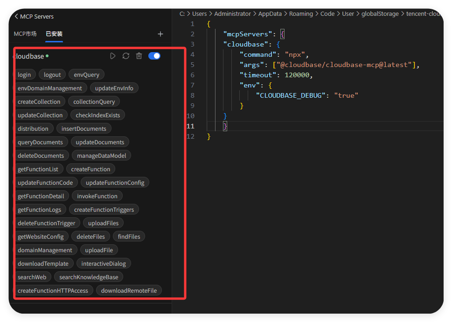This screenshot has width=452, height=322.
Task: Click the login tool tag
Action: click(25, 75)
